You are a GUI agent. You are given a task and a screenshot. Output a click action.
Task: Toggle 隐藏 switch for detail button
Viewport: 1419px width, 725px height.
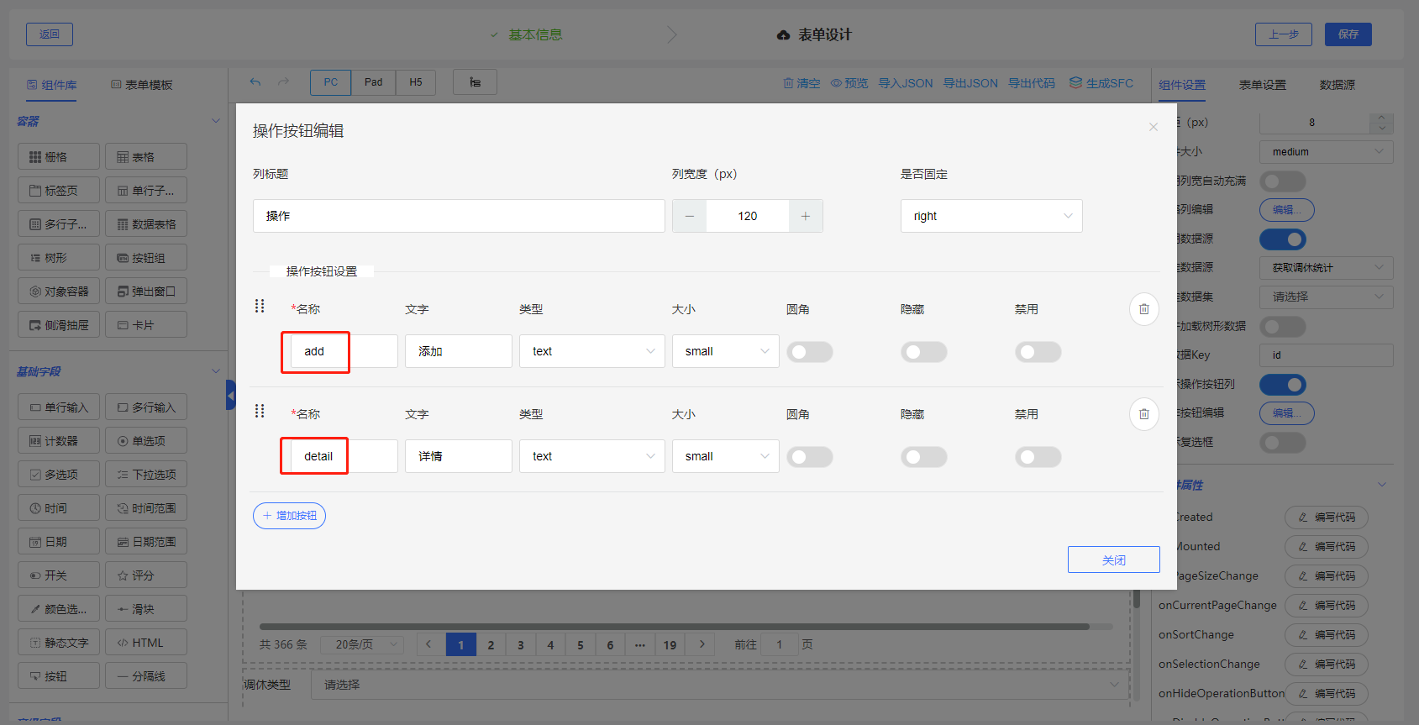click(x=923, y=457)
